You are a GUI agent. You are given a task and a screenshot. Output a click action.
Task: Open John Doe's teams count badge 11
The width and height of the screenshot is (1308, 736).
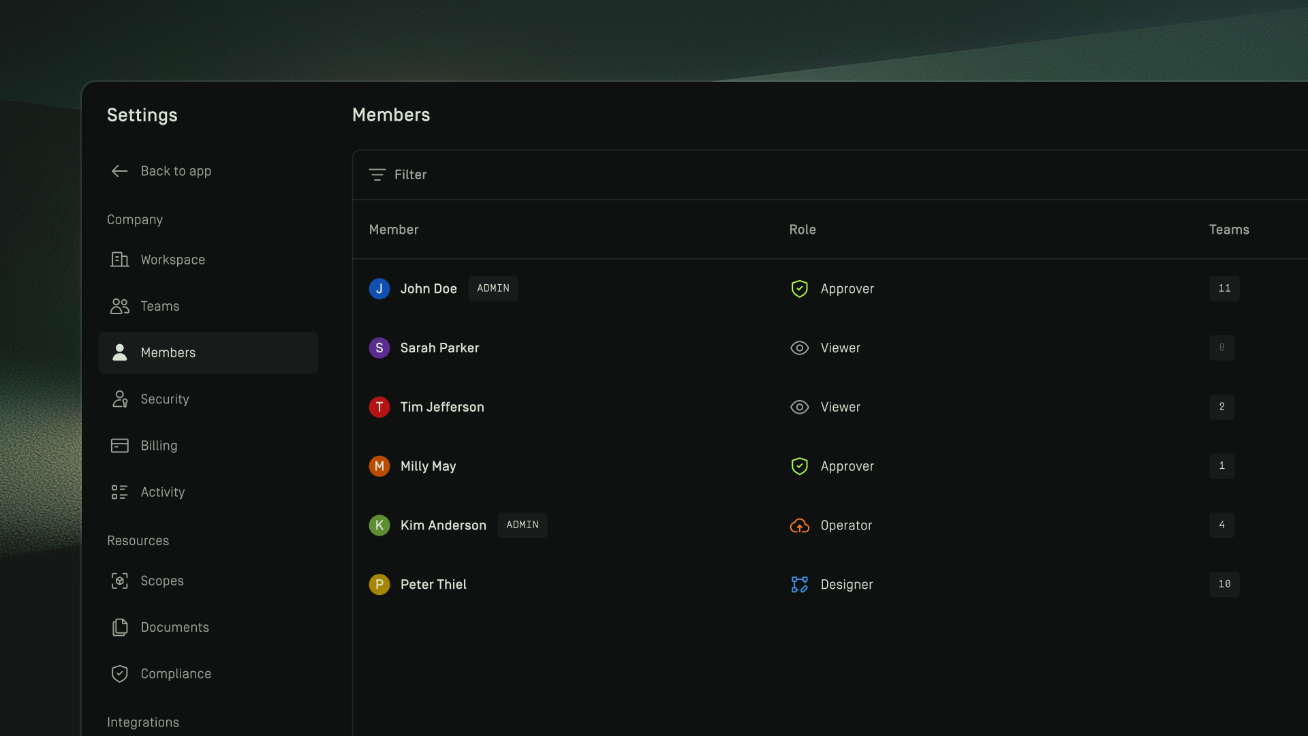click(1224, 288)
